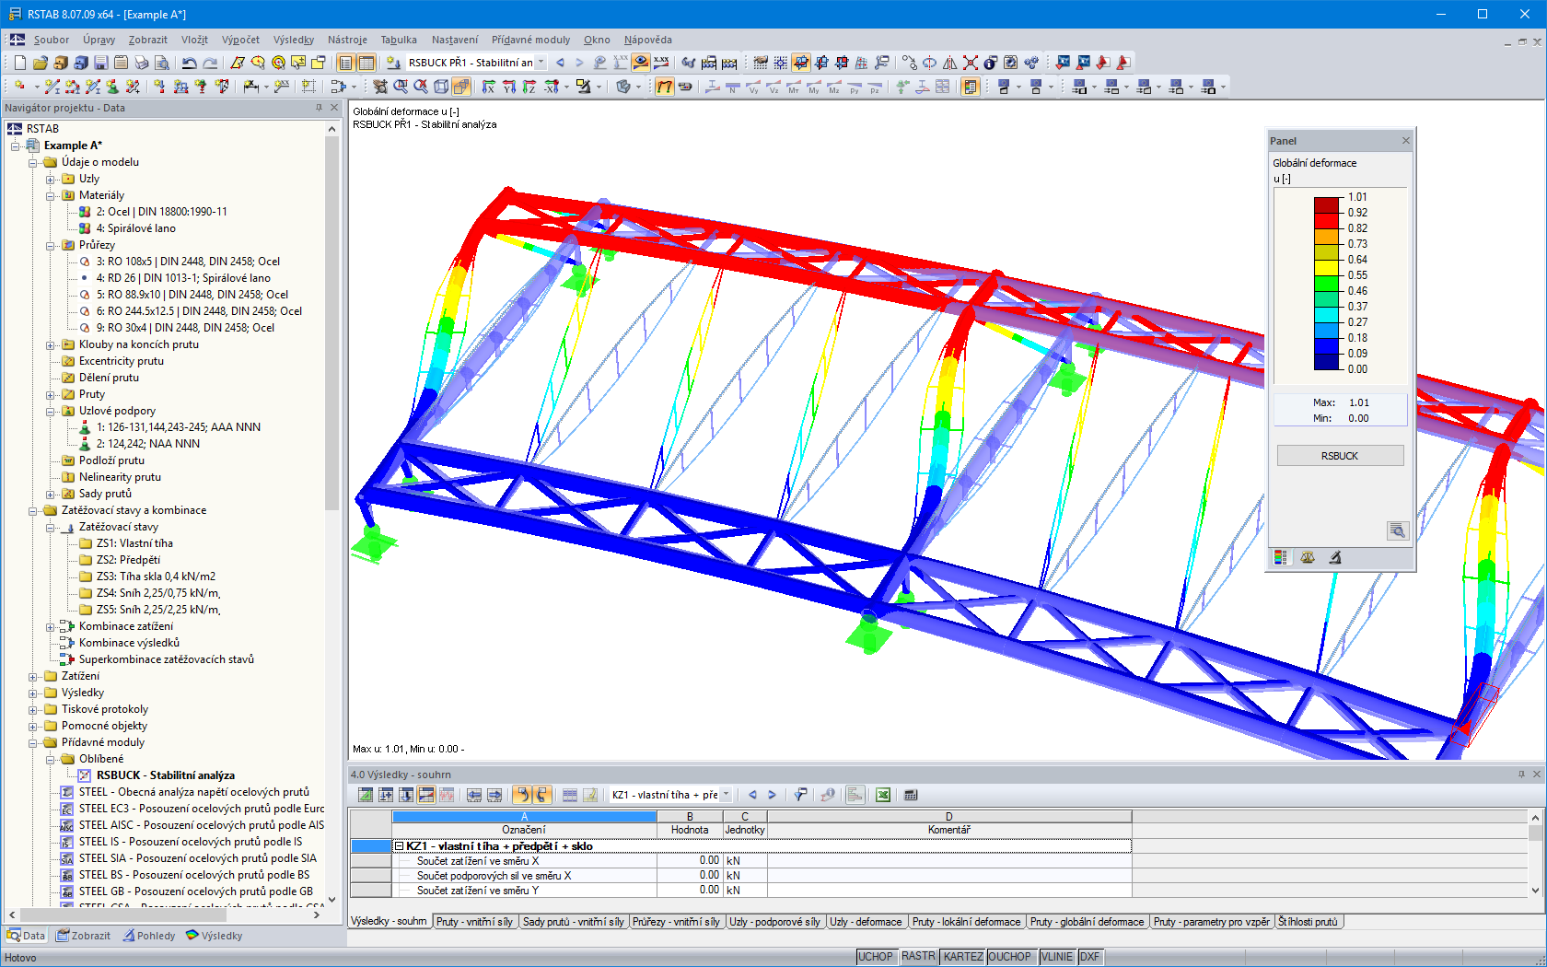Viewport: 1547px width, 967px height.
Task: Click the gears icon in the top toolbar
Action: tap(1031, 63)
